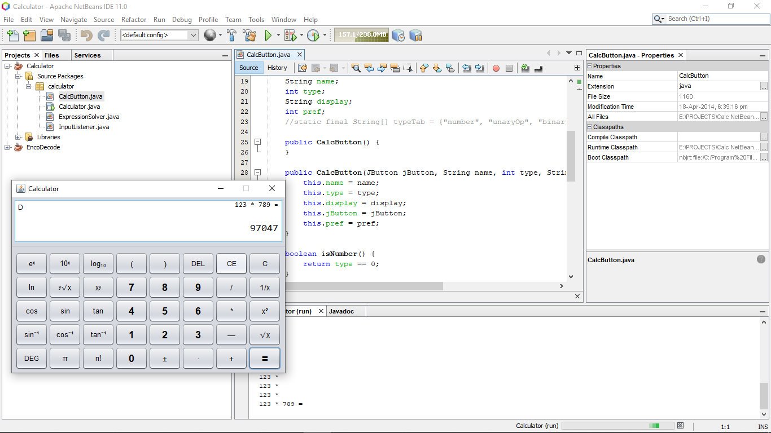This screenshot has height=433, width=771.
Task: Open the Navigate menu
Action: click(74, 19)
